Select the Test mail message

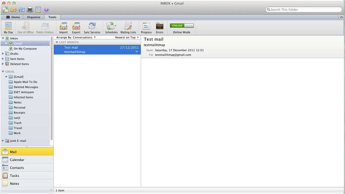[x=97, y=50]
